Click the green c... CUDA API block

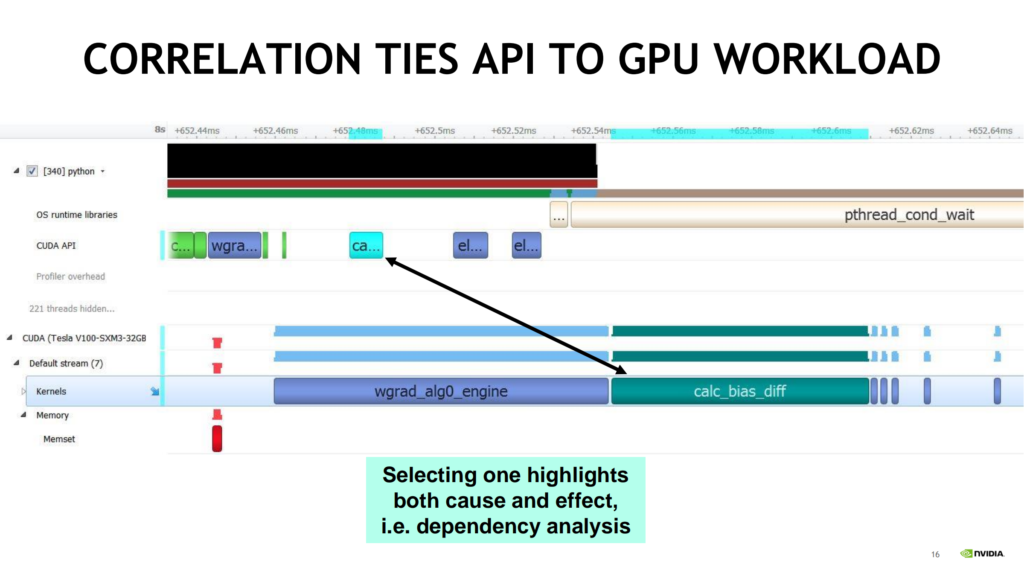click(181, 246)
